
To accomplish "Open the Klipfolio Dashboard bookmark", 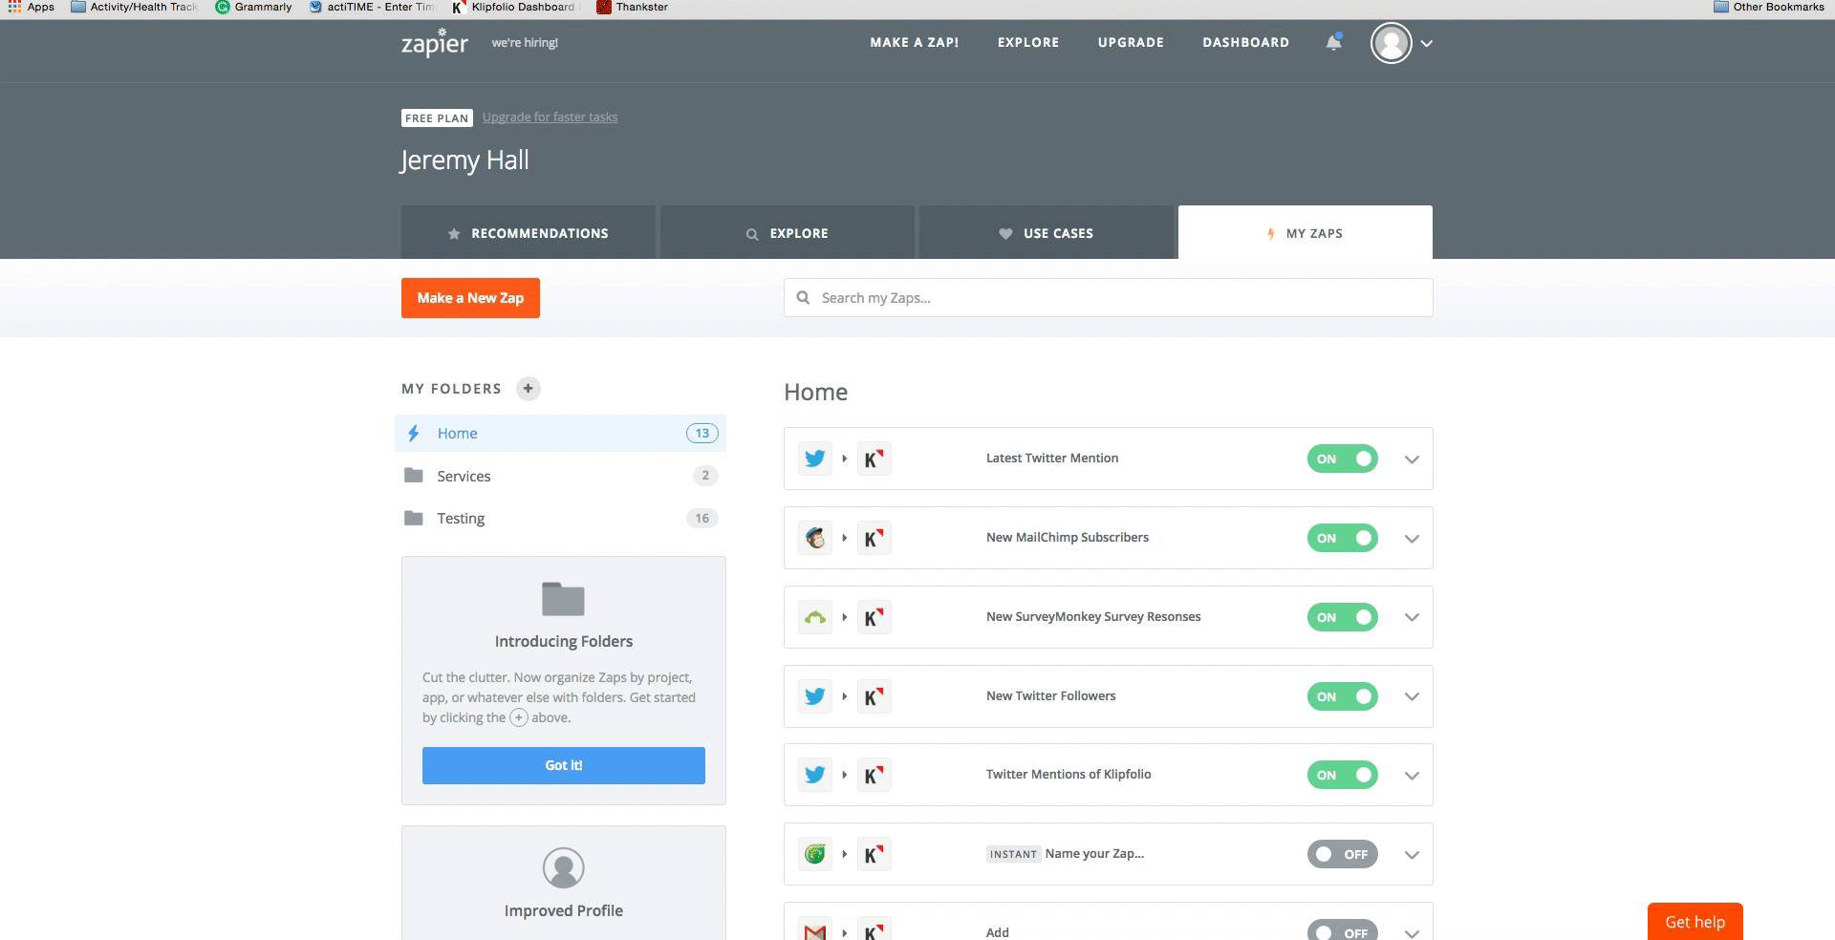I will click(515, 7).
